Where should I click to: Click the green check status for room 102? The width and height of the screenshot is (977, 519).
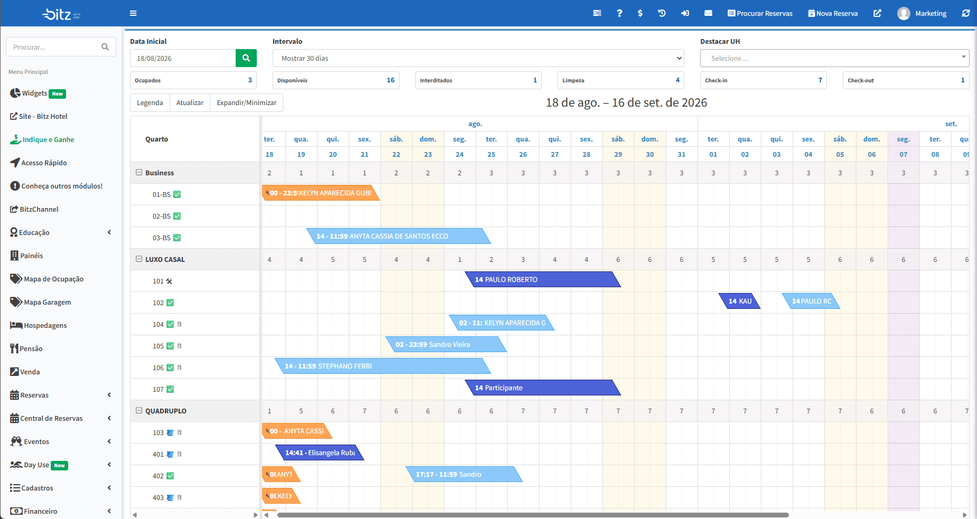coord(170,303)
